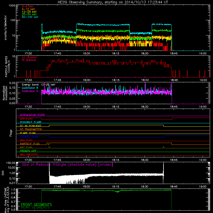This screenshot has width=213, height=213.
Task: Select the red 3-6 keV legend label
Action: (x=28, y=6)
